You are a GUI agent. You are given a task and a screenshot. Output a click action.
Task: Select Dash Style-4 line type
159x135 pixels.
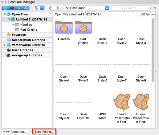click(x=64, y=65)
